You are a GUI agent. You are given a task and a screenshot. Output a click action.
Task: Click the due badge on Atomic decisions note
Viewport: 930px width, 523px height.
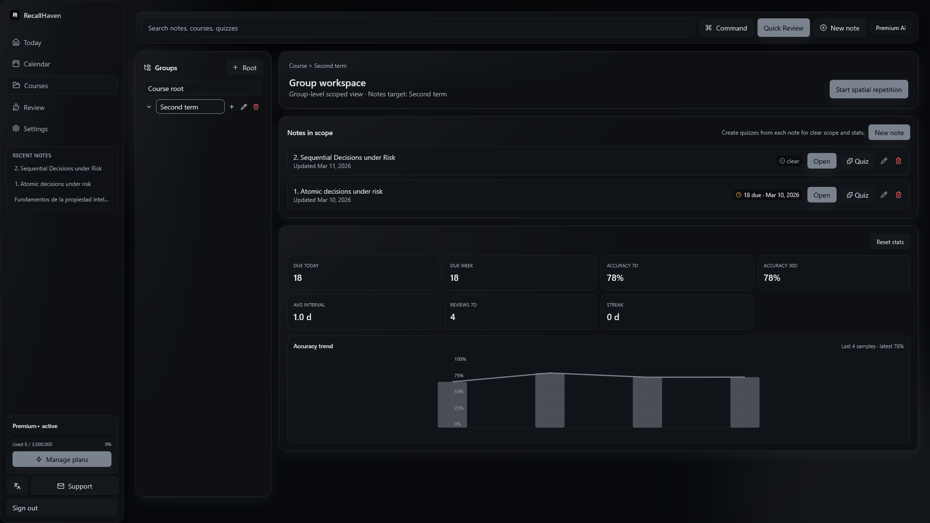click(767, 195)
